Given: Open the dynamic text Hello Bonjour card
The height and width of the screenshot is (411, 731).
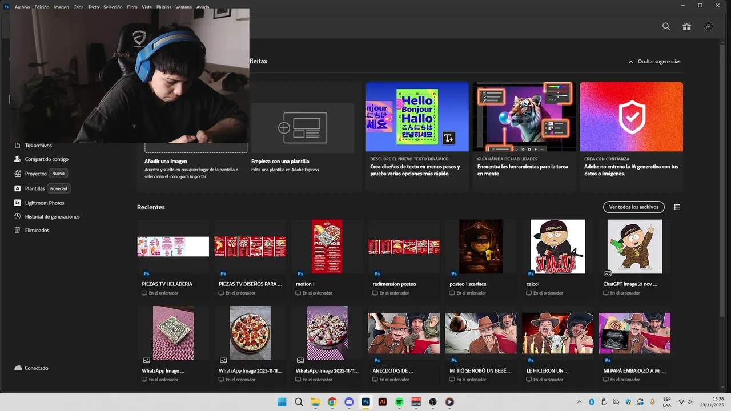Looking at the screenshot, I should tap(417, 136).
